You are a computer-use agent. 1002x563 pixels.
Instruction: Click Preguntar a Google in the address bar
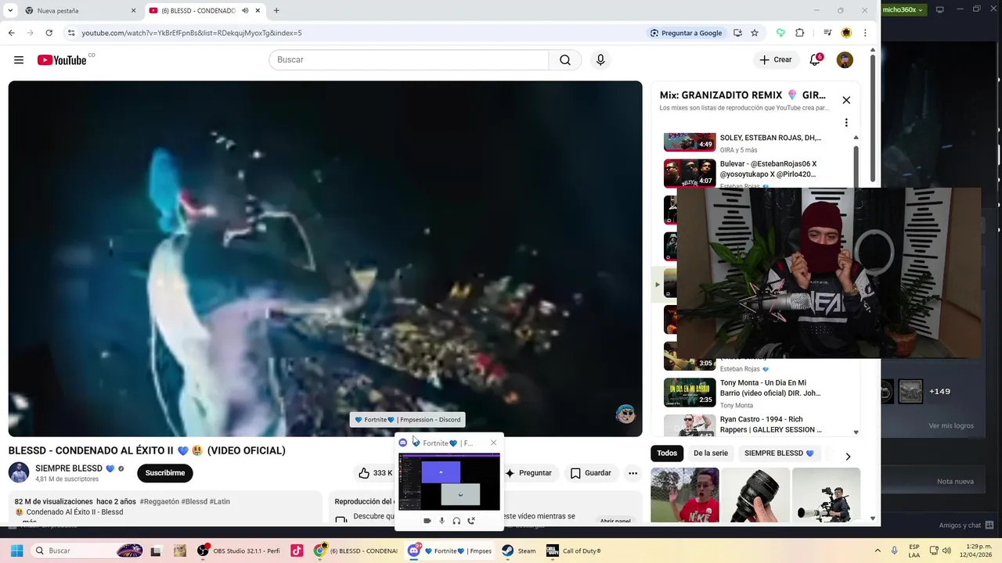click(x=687, y=33)
